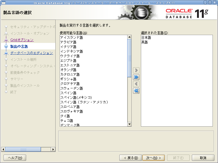Viewport: 218px width, 163px height.
Task: Select カタロニア語 in available languages
Action: 93,74
